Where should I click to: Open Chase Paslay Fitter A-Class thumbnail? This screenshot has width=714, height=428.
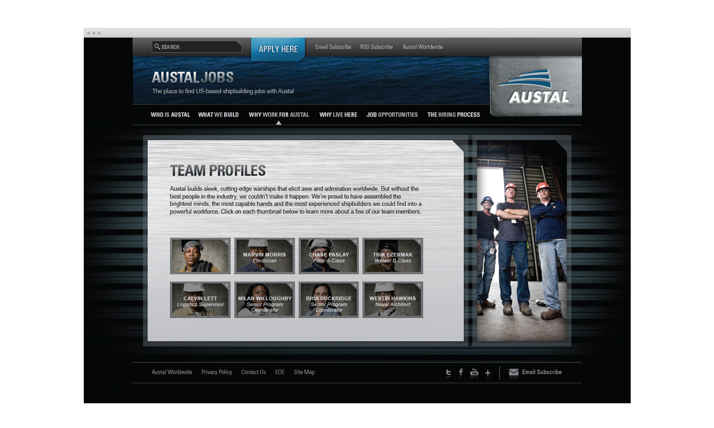click(x=328, y=256)
